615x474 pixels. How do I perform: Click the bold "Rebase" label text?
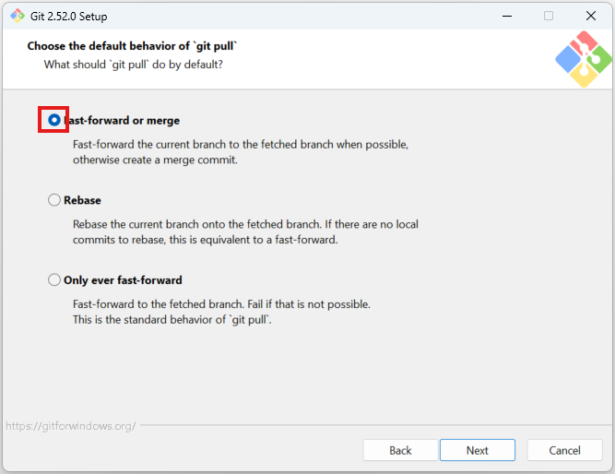coord(82,200)
